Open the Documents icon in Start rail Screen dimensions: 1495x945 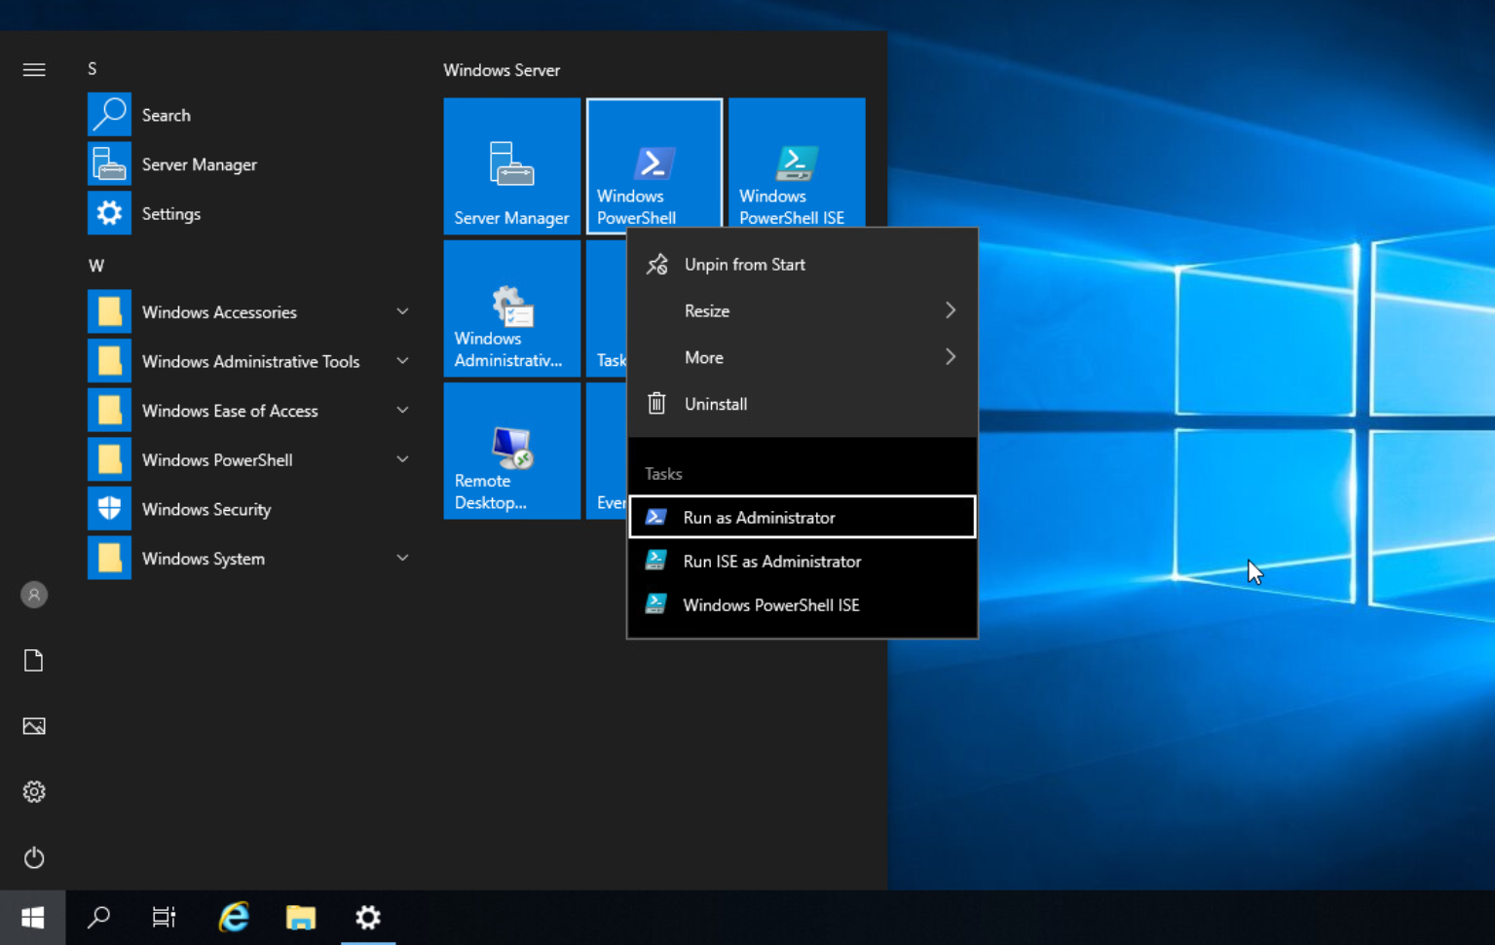34,661
